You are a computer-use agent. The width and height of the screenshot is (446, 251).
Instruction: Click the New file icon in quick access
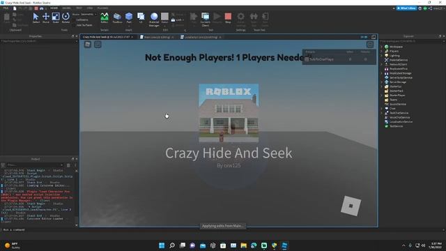15,8
